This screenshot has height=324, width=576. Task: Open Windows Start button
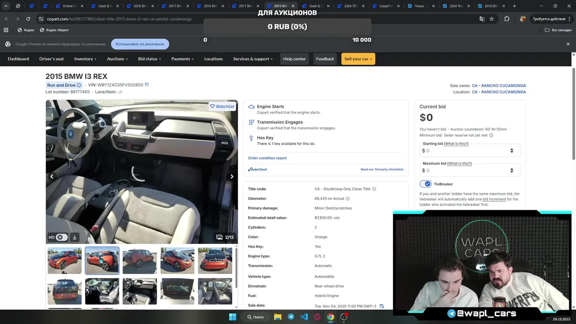(x=233, y=317)
